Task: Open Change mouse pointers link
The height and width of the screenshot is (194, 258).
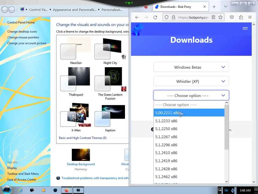Action: pos(23,37)
